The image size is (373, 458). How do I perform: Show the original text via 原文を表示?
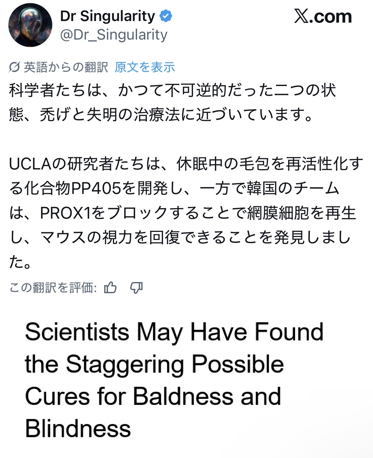(145, 67)
